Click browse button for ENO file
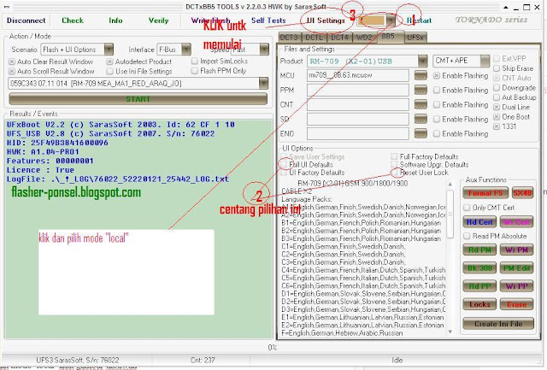Viewport: 547px width, 370px height. tap(421, 133)
